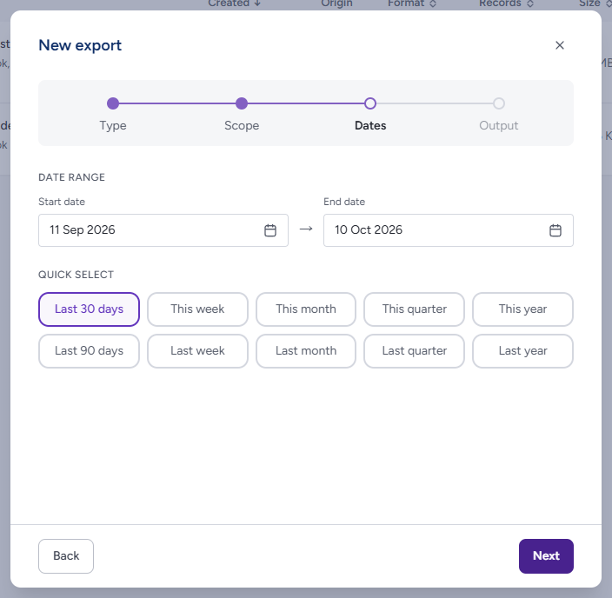Select the Last 30 days preset
The width and height of the screenshot is (612, 598).
[x=89, y=309]
